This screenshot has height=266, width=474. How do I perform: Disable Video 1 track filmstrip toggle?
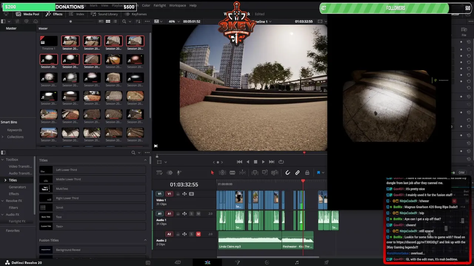(191, 194)
